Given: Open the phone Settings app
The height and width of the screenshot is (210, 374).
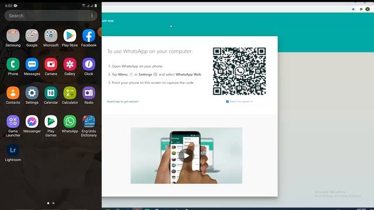Looking at the screenshot, I should pos(32,93).
